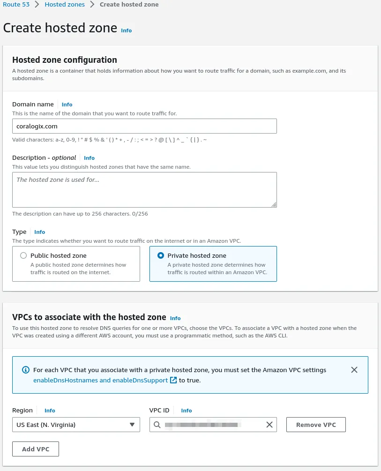Click the Remove VPC button
The width and height of the screenshot is (381, 471).
tap(316, 425)
